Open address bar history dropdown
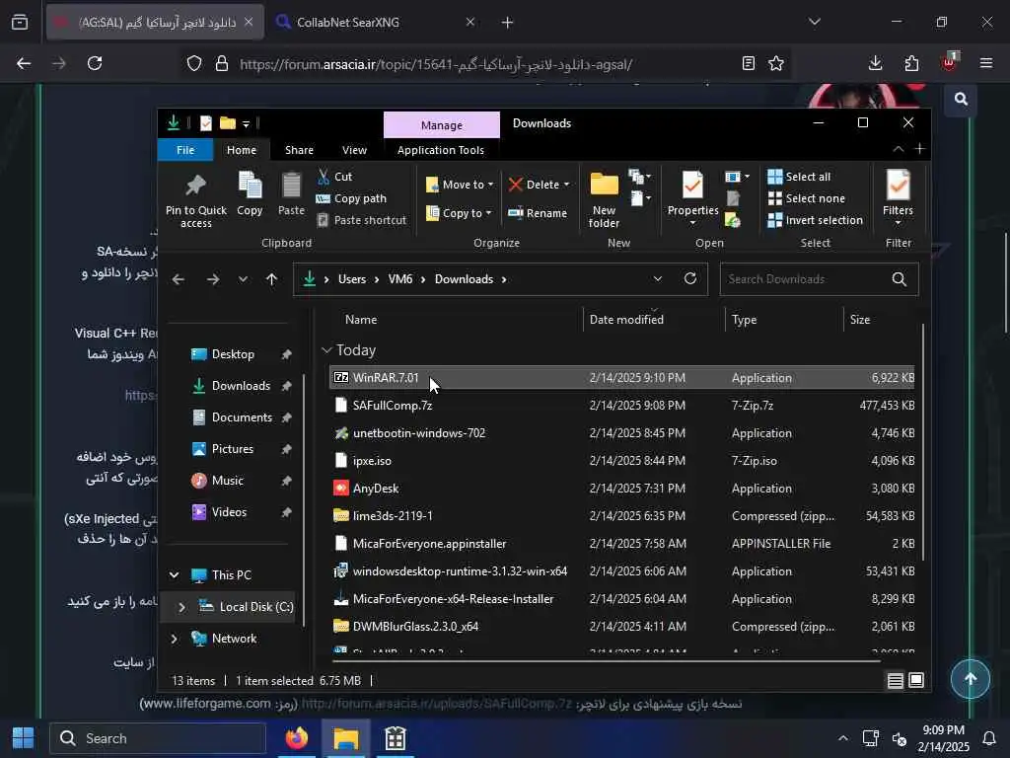The height and width of the screenshot is (758, 1010). 657,279
